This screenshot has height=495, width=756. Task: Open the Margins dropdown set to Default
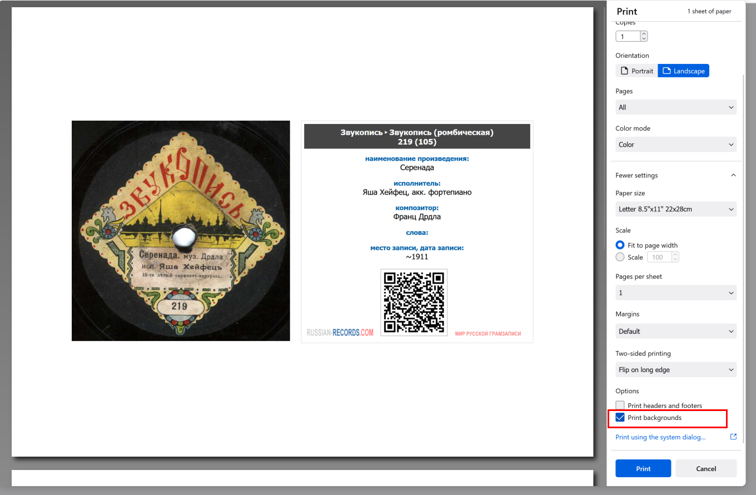[x=676, y=331]
